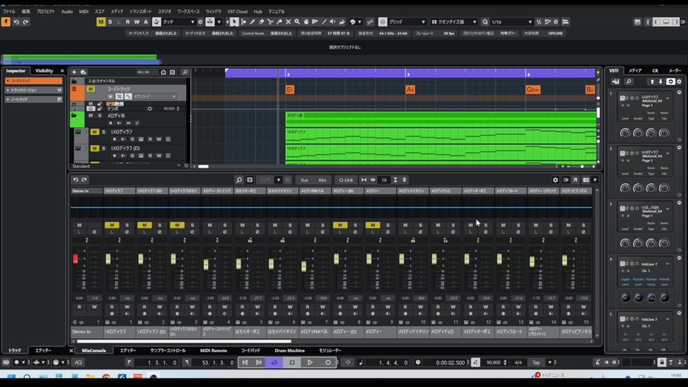Viewport: 688px width, 387px height.
Task: Toggle mute on メロディー (D) mixer channel
Action: pyautogui.click(x=340, y=225)
